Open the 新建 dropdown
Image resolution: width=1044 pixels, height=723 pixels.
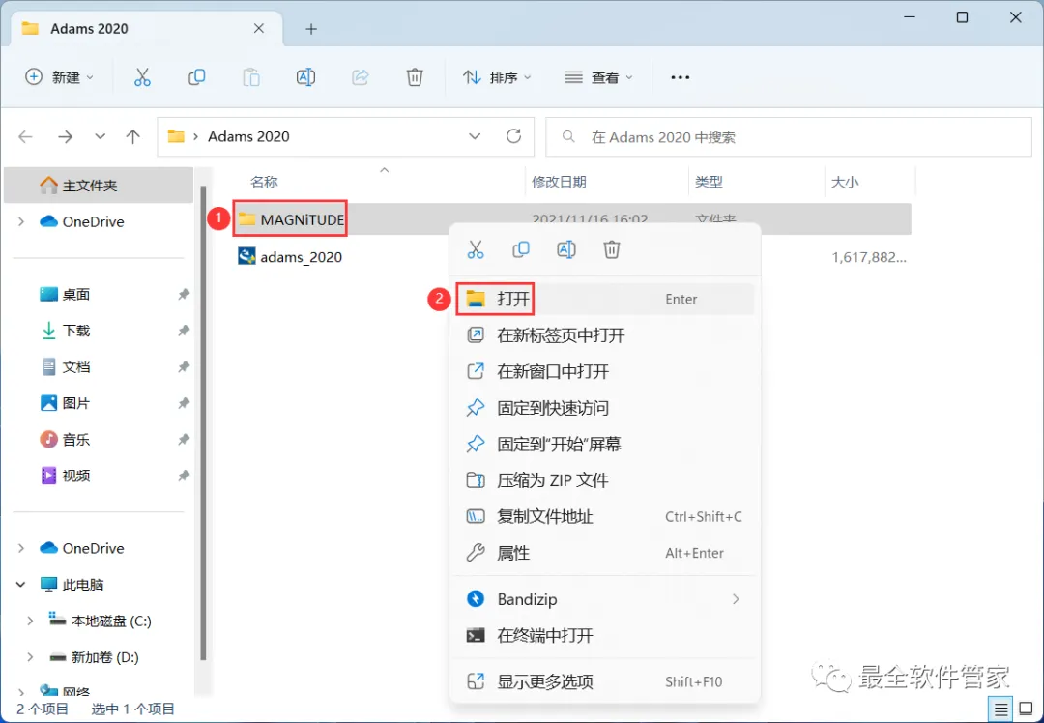click(x=59, y=77)
